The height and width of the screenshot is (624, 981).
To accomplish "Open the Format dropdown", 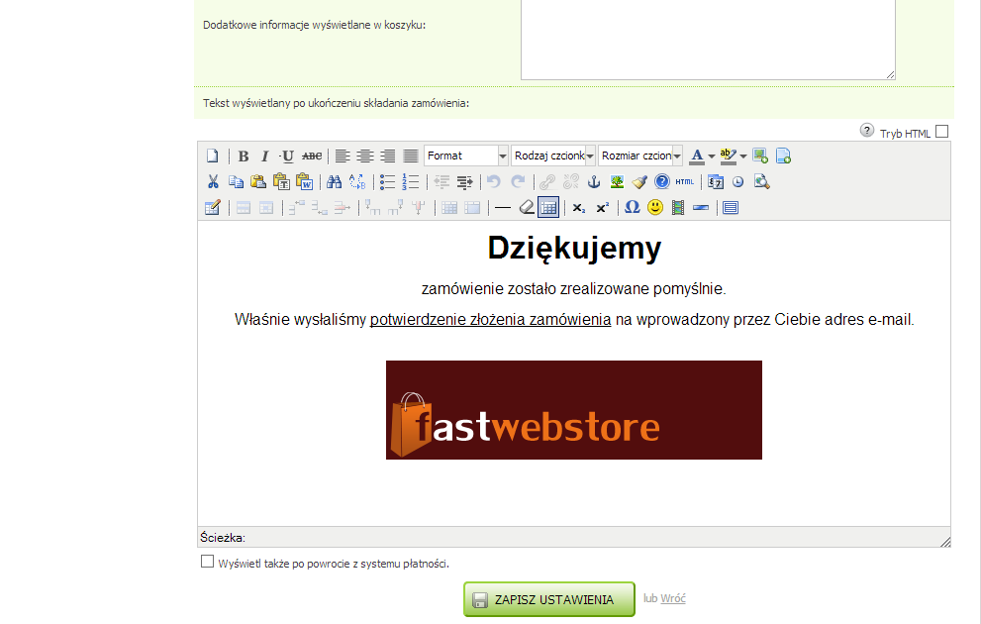I will (466, 156).
